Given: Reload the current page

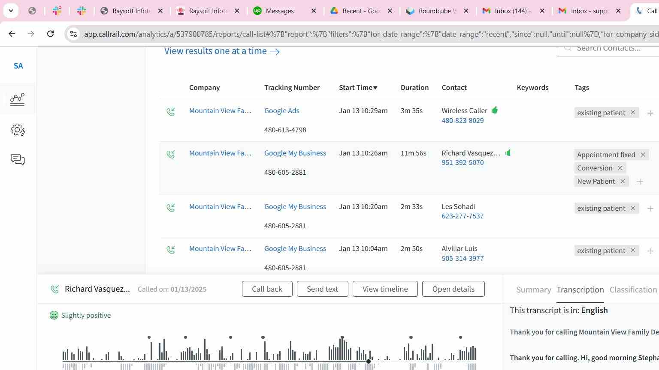Looking at the screenshot, I should point(50,33).
